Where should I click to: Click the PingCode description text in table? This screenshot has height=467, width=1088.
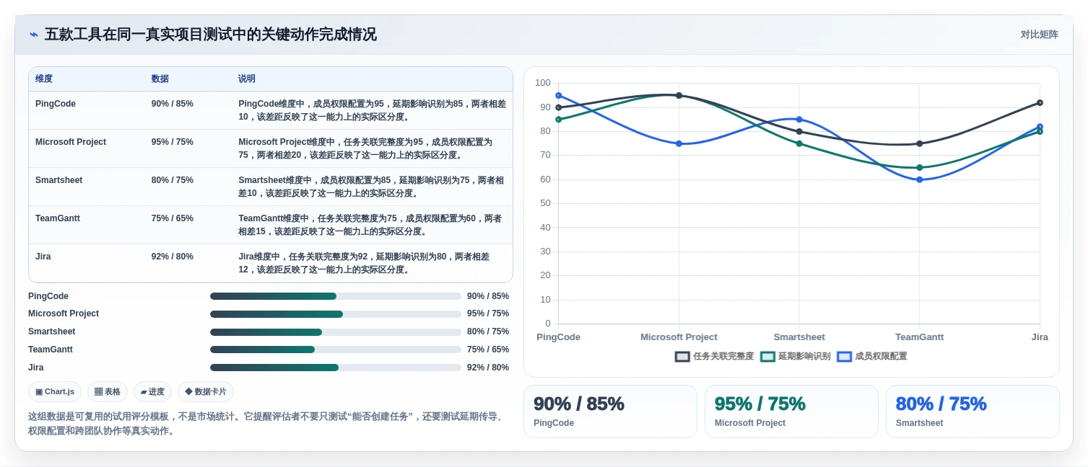pos(372,110)
